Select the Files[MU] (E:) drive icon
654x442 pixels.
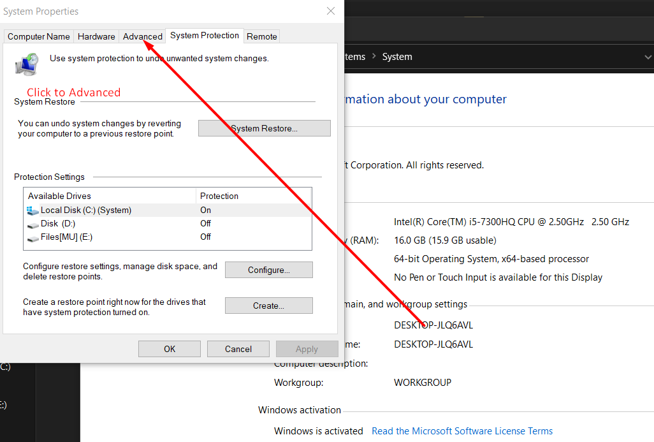click(33, 237)
